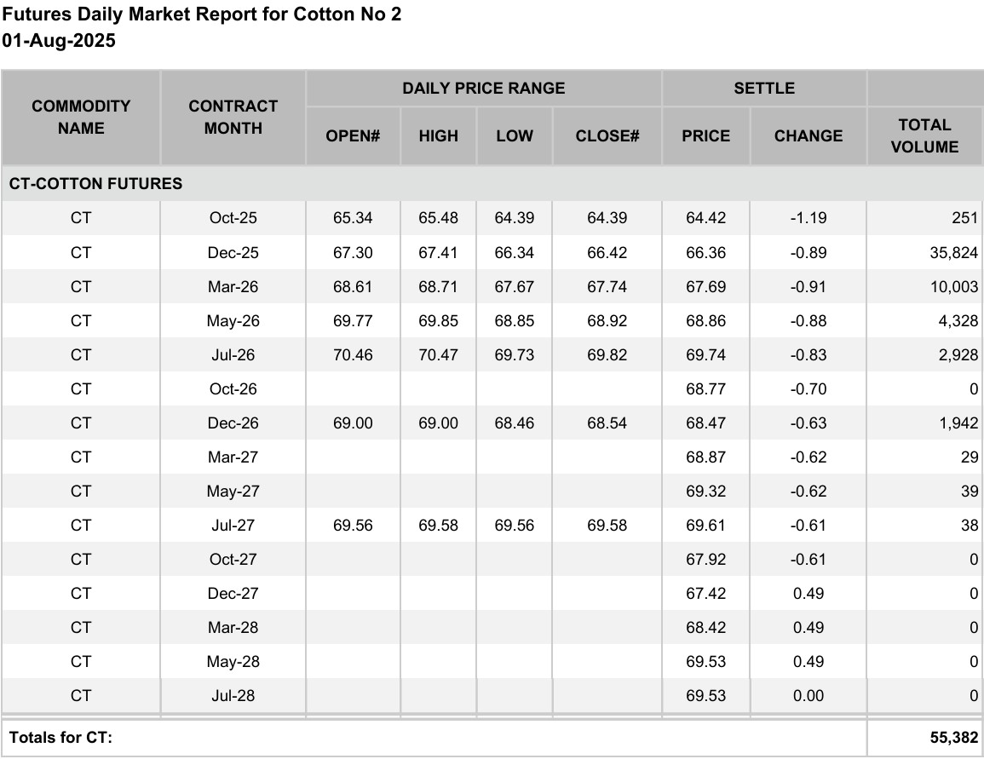Click the report date 01-Aug-2025
The image size is (984, 759).
[59, 41]
